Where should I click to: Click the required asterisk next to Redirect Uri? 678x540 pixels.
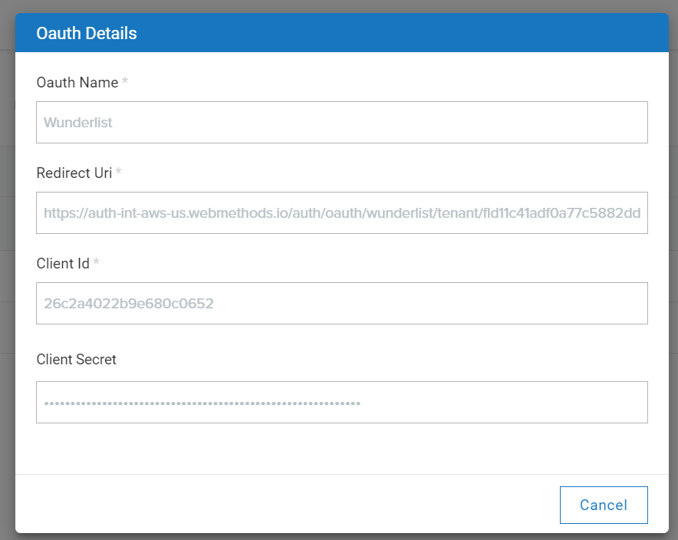(119, 173)
